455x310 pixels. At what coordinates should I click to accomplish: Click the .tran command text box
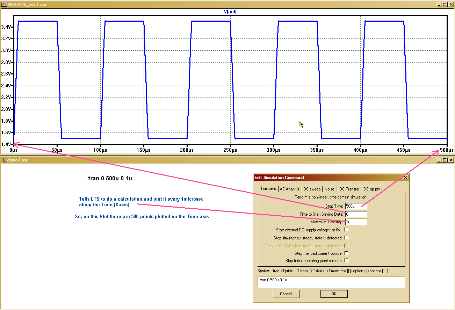tap(331, 283)
